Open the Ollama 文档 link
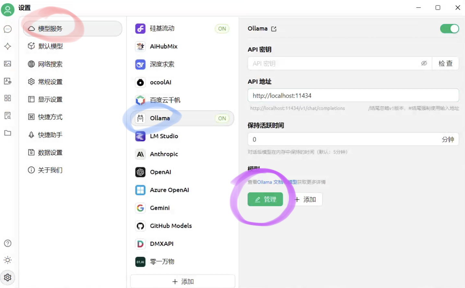The image size is (465, 288). 270,182
